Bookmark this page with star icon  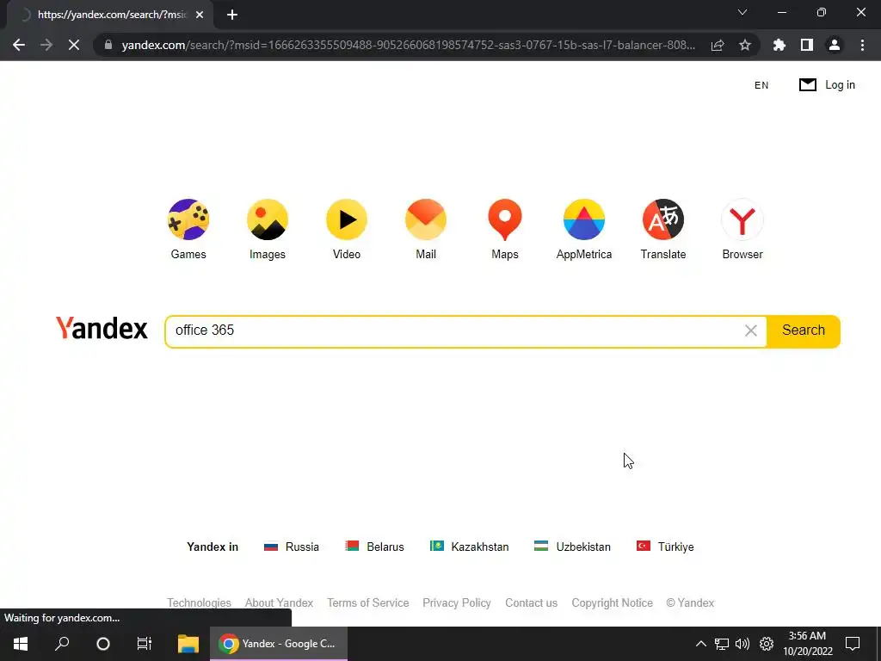coord(745,45)
